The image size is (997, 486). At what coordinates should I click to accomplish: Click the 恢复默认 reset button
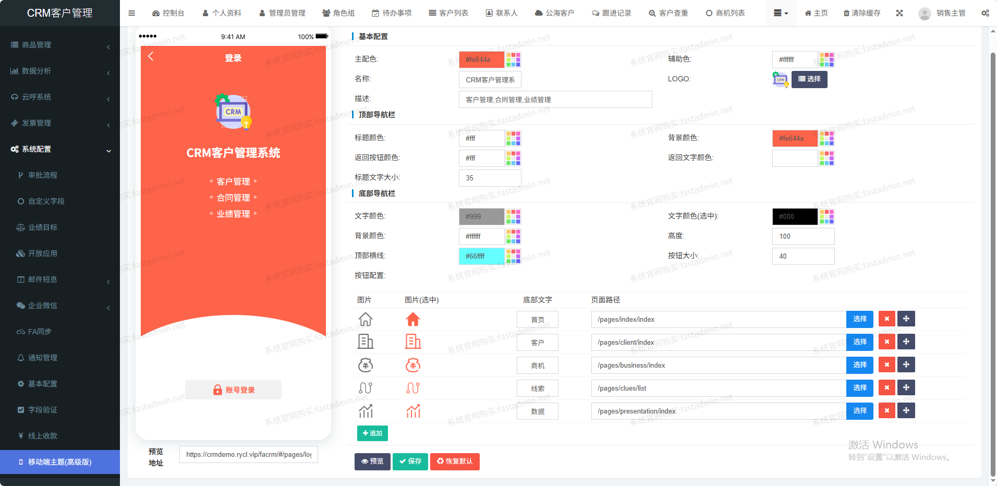click(455, 461)
